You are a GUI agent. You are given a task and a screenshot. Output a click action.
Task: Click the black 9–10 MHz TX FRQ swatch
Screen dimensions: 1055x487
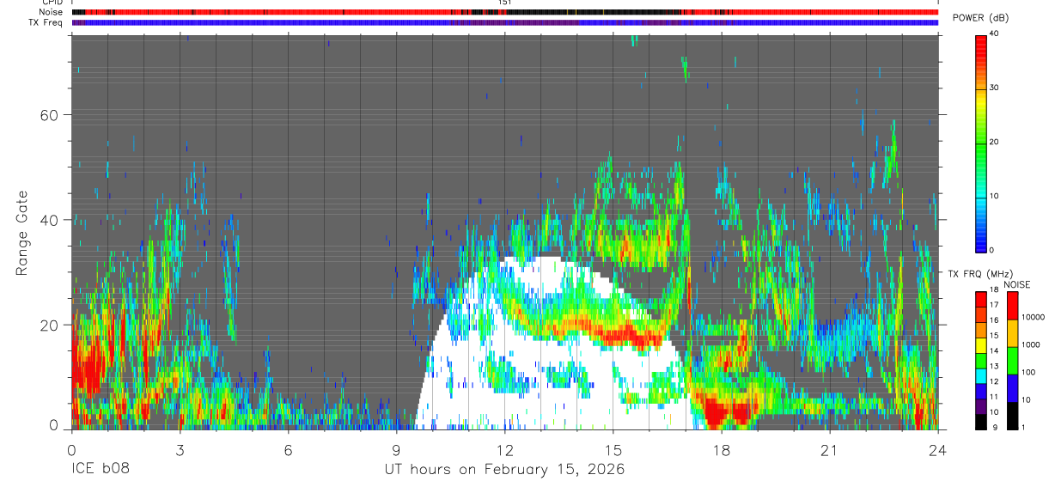pos(981,422)
